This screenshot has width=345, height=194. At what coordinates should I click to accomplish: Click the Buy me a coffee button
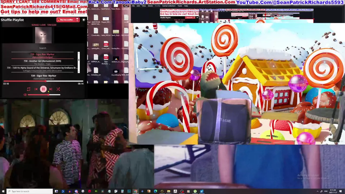[x=68, y=20]
